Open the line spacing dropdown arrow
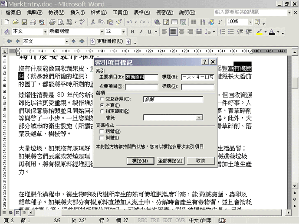 point(214,32)
